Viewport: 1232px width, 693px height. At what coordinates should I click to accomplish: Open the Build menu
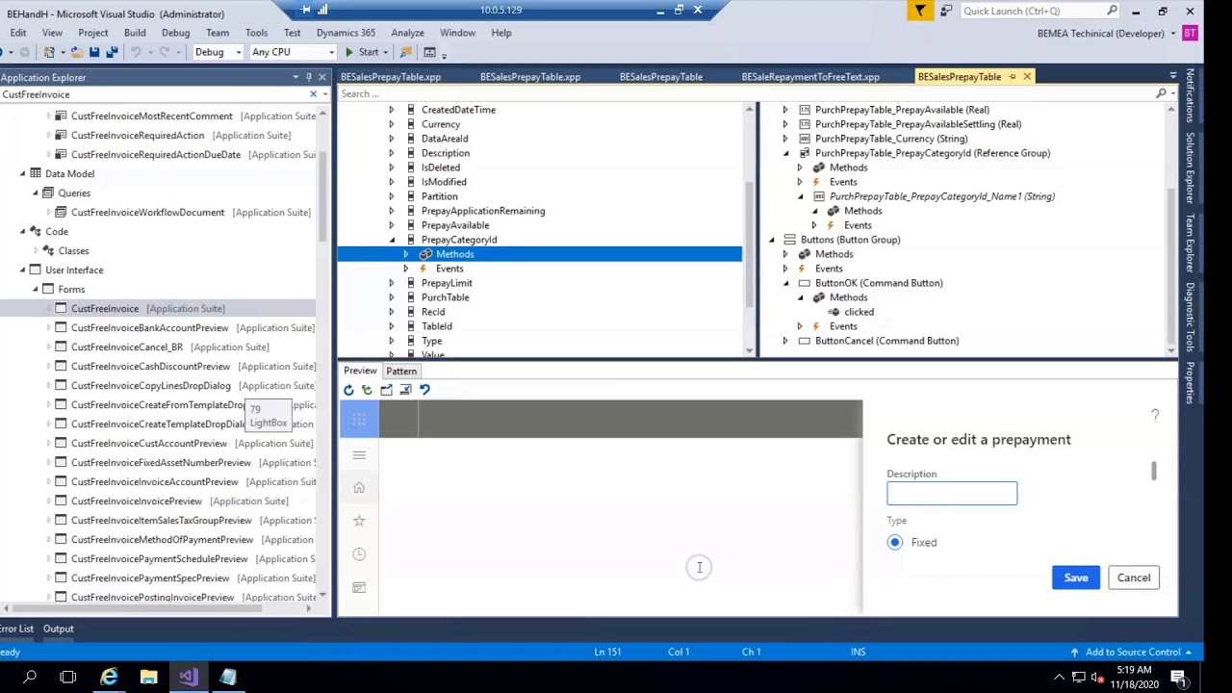pos(135,33)
